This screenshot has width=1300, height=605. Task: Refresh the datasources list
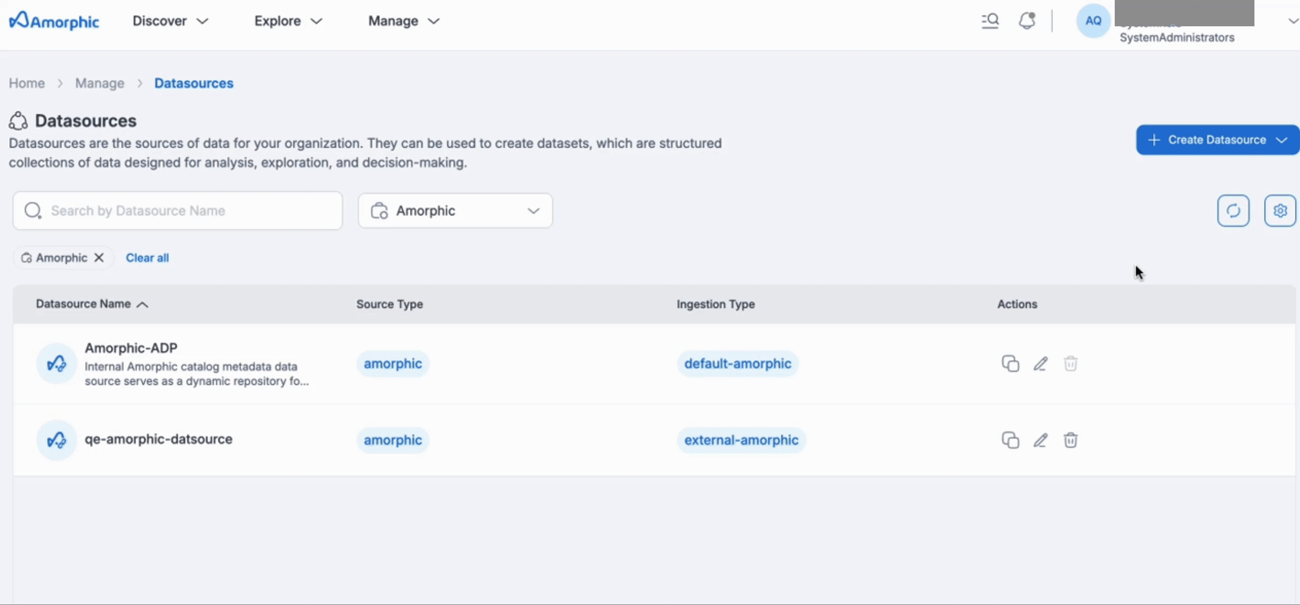point(1233,210)
